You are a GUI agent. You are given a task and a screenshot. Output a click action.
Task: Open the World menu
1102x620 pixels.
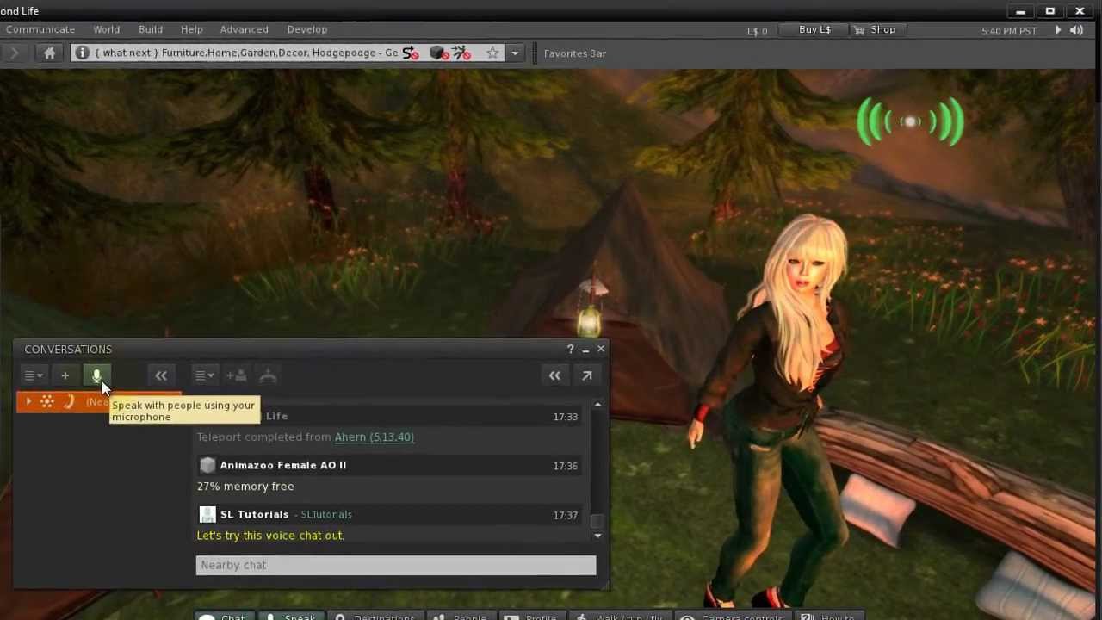tap(107, 29)
